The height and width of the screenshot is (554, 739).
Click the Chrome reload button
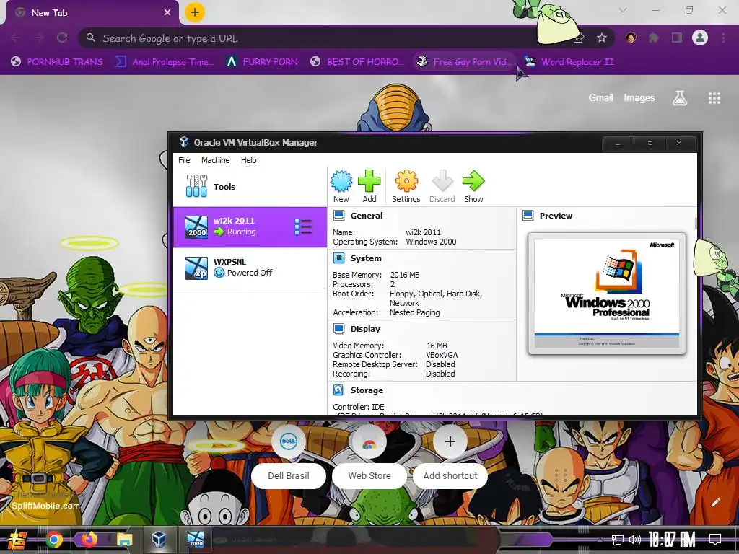[62, 38]
